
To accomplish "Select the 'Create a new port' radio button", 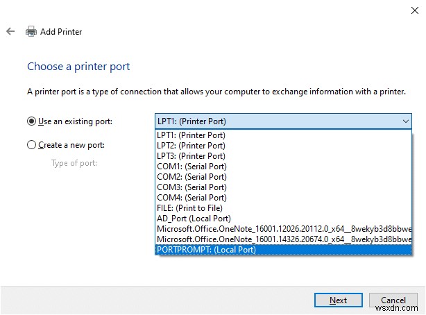I will tap(31, 145).
